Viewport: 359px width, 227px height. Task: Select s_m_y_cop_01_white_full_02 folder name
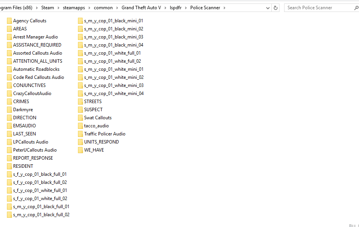tap(112, 62)
